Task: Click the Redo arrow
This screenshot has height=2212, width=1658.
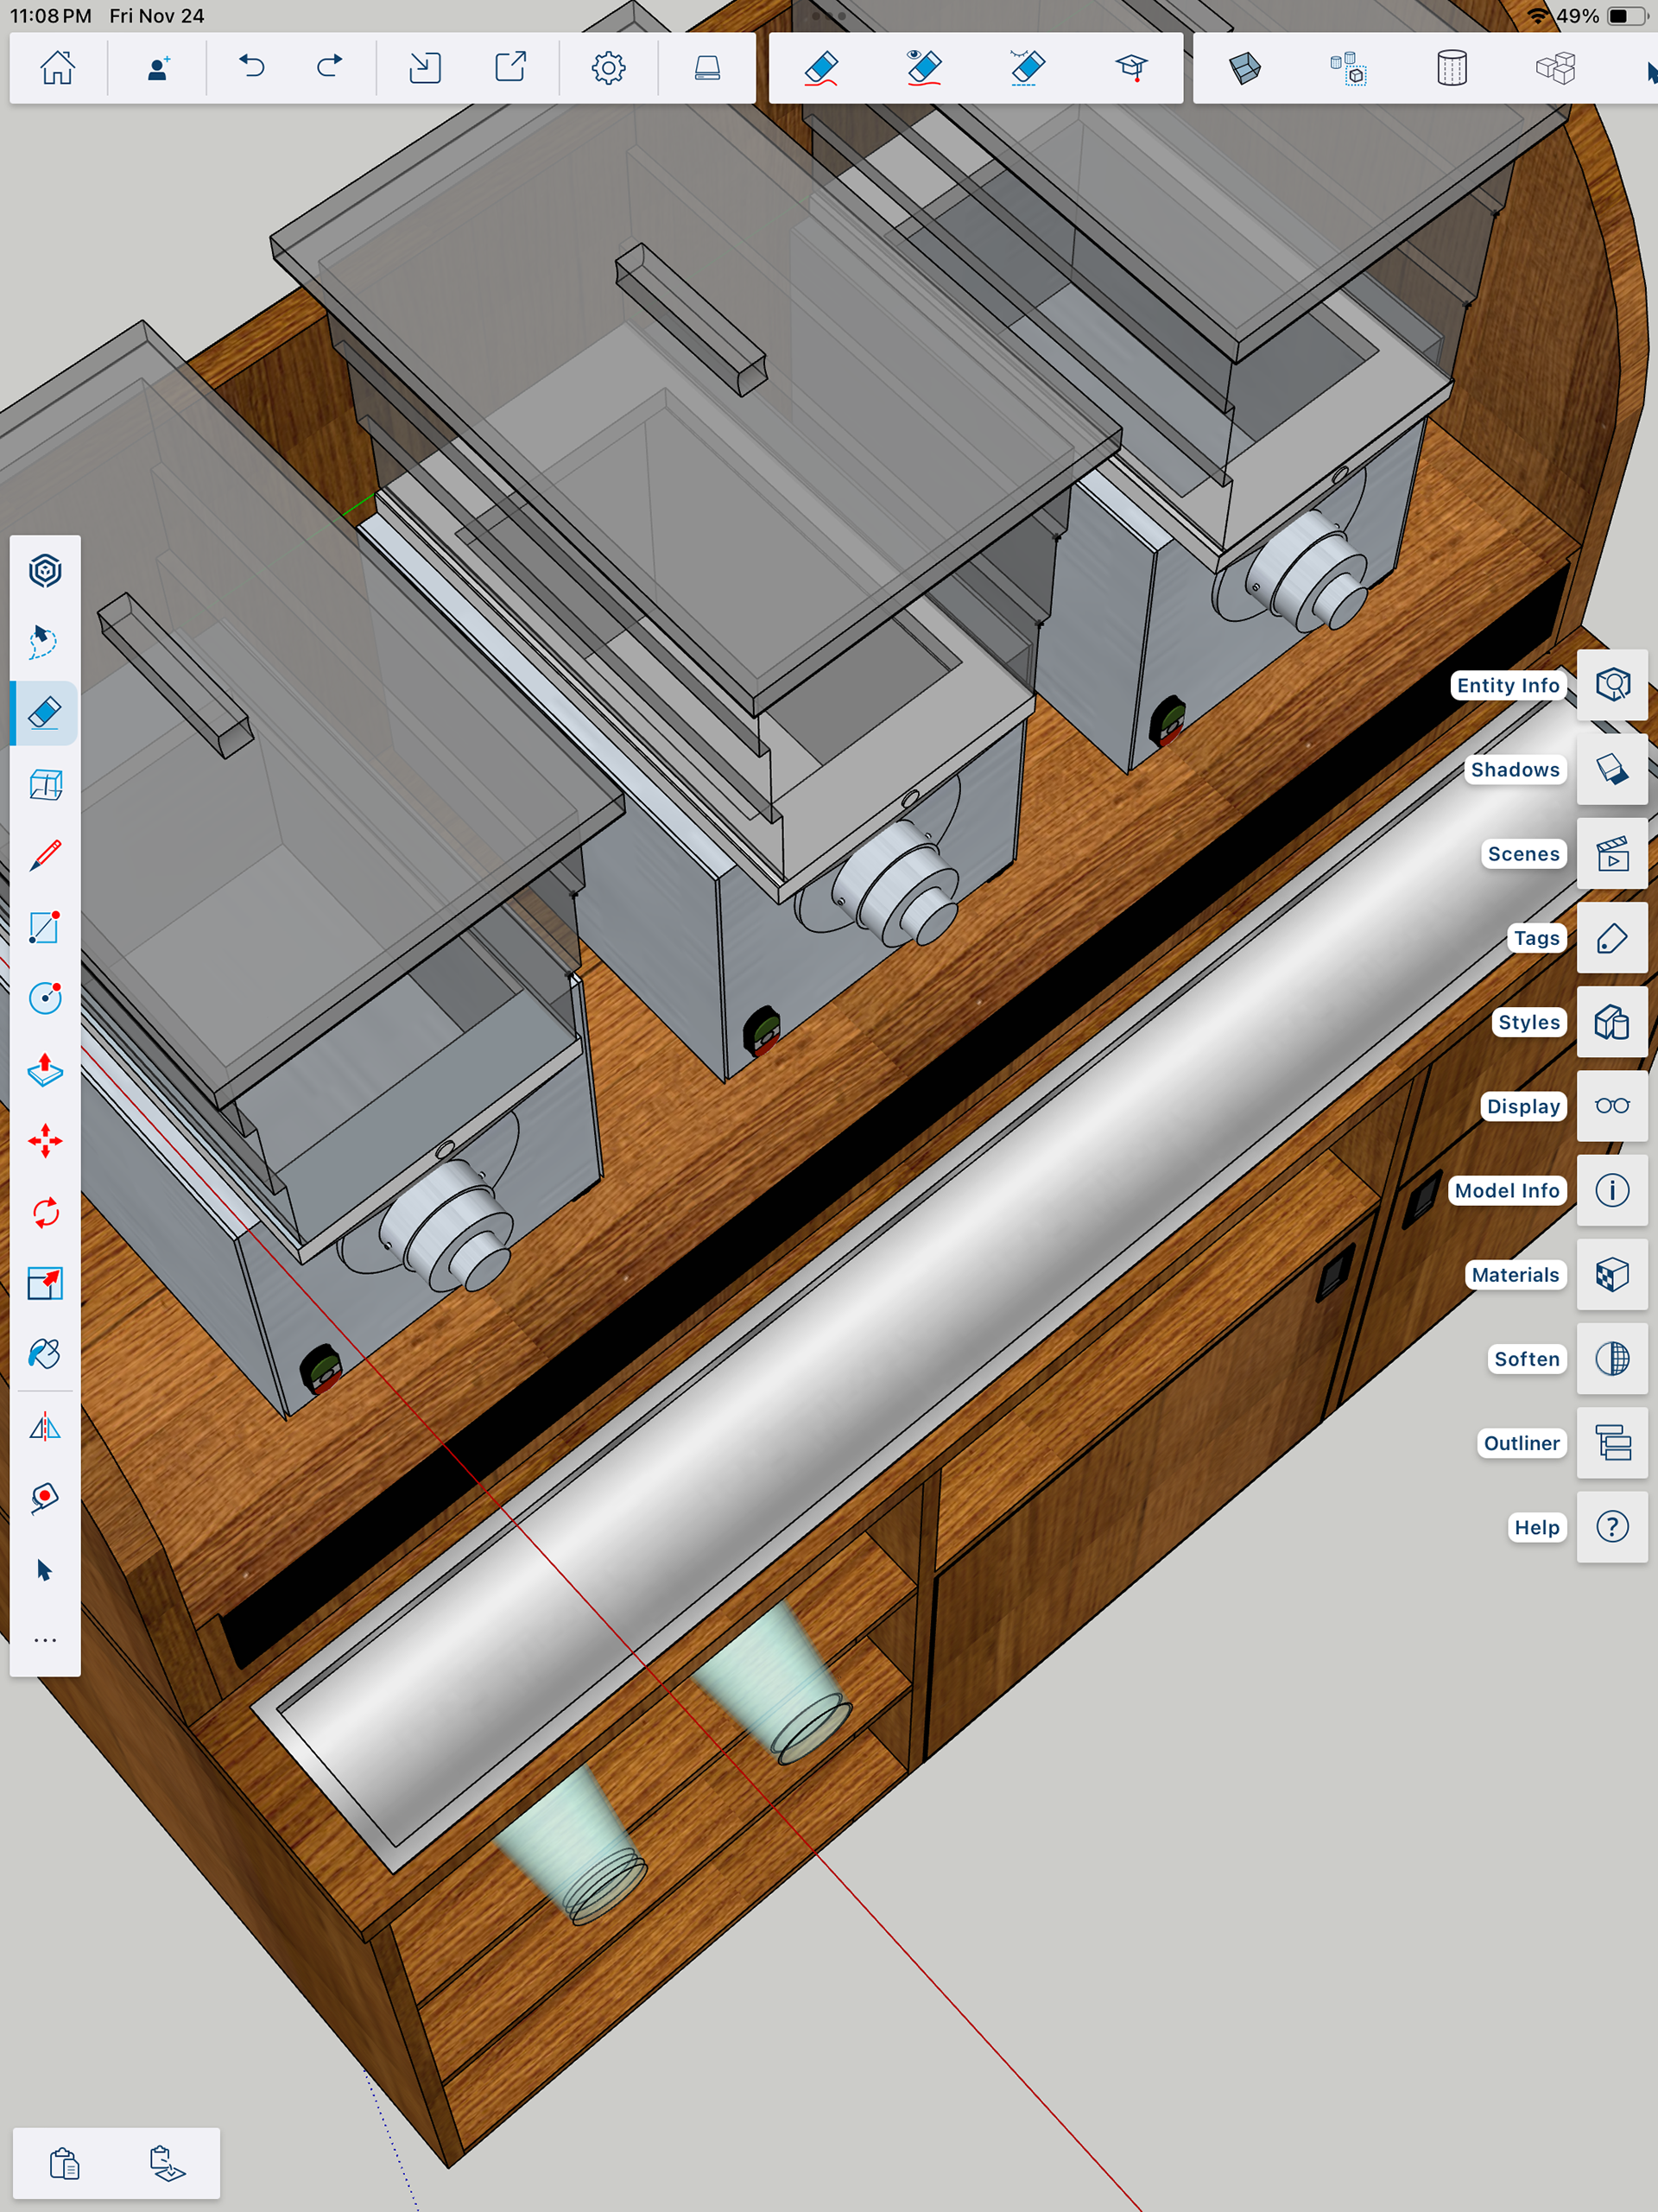Action: coord(329,67)
